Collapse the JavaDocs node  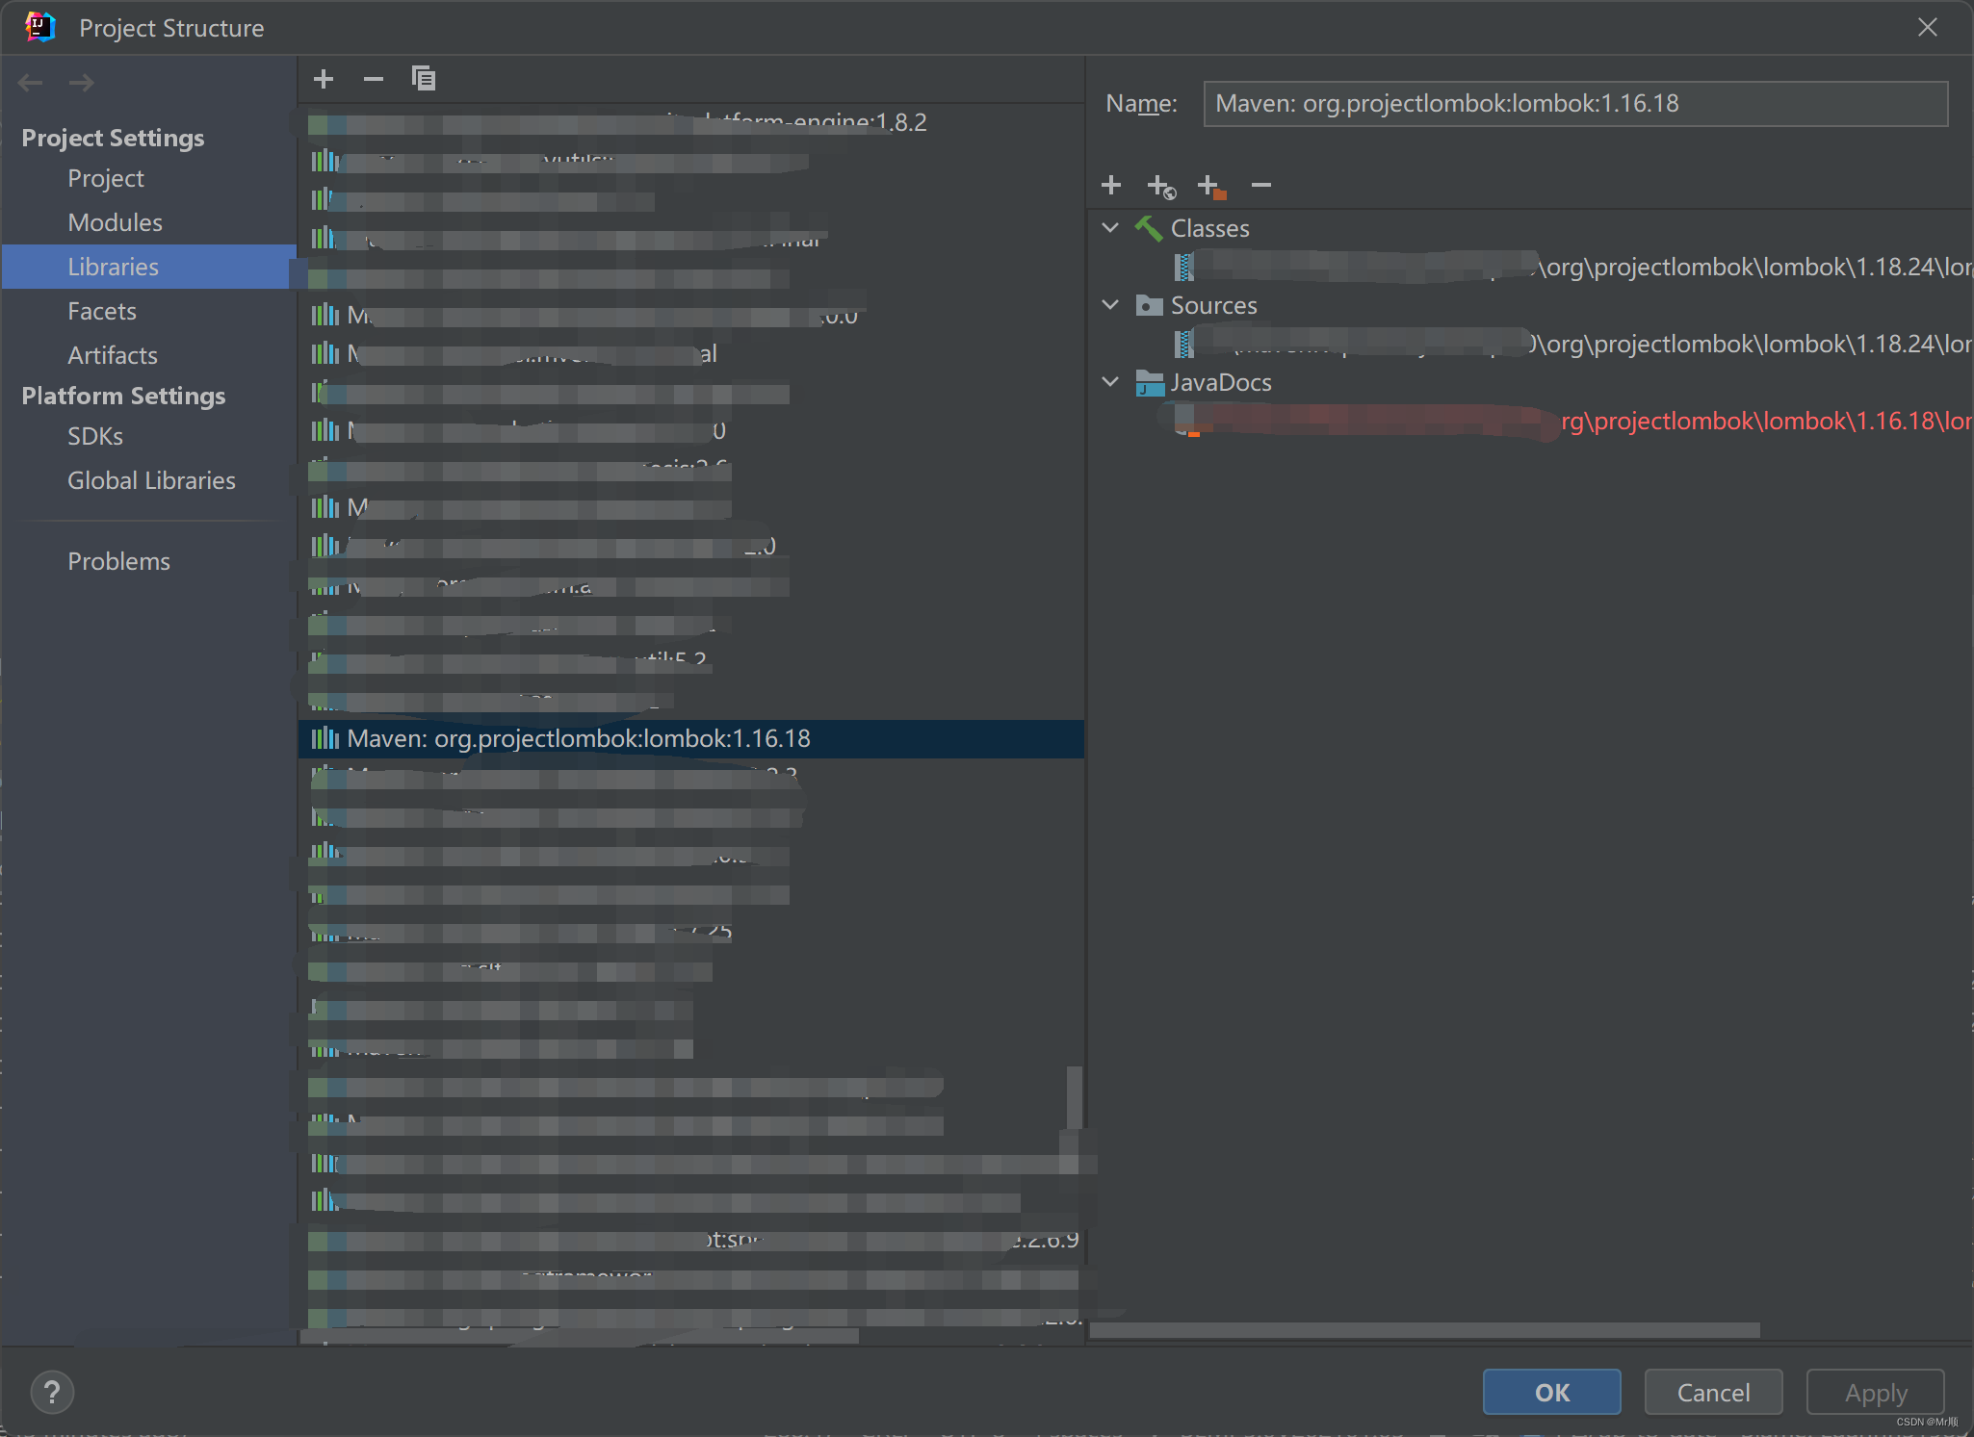coord(1109,382)
